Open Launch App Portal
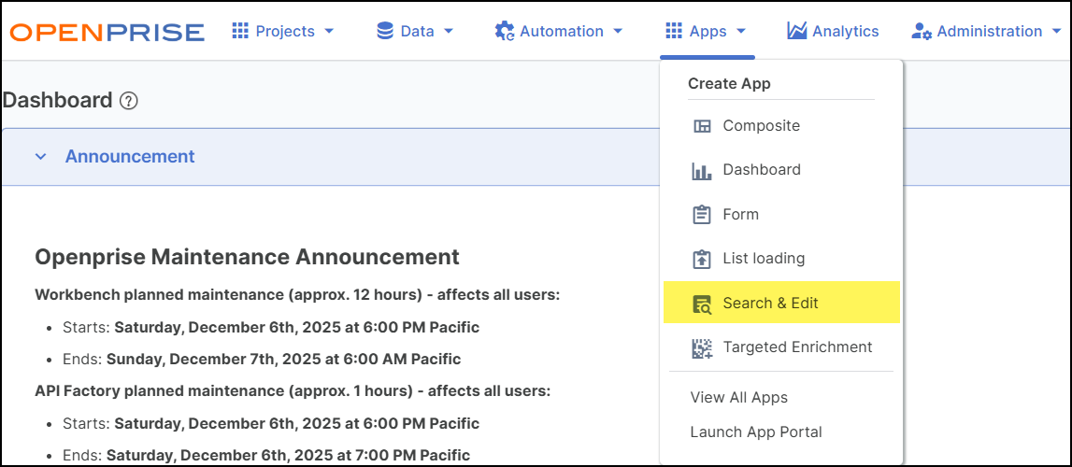The height and width of the screenshot is (467, 1072). (756, 432)
